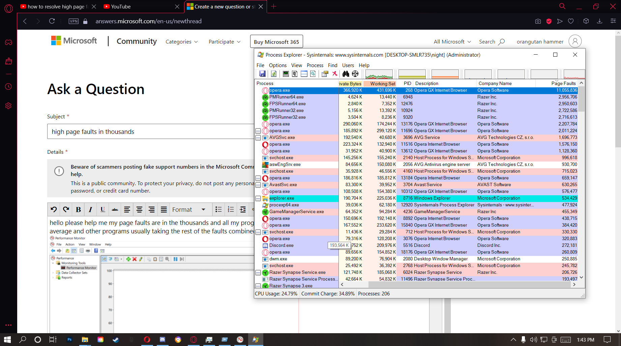Click the Kill Process red X icon
The height and width of the screenshot is (346, 621).
334,74
